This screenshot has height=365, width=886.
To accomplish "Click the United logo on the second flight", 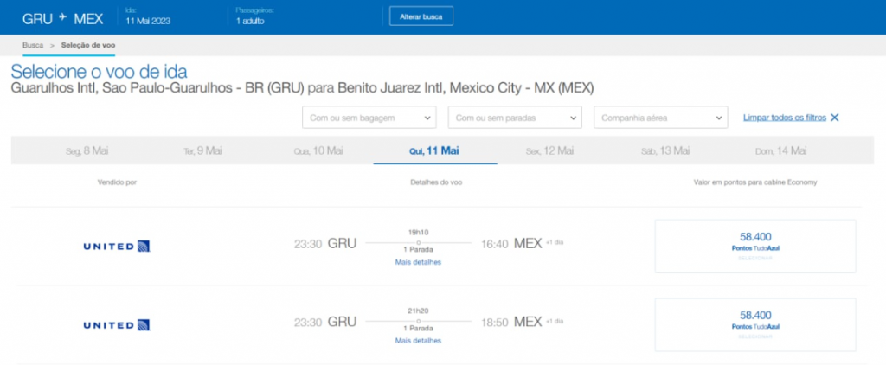I will click(117, 324).
